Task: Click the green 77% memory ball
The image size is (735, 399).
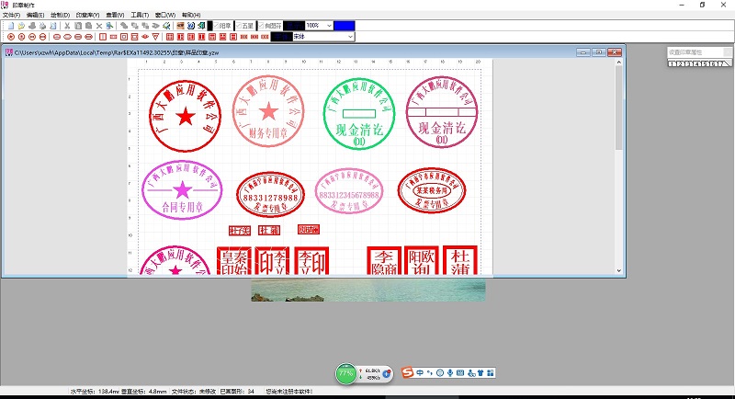Action: coord(346,373)
